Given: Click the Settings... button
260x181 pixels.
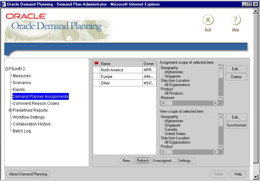Looking at the screenshot, I should (186, 161).
